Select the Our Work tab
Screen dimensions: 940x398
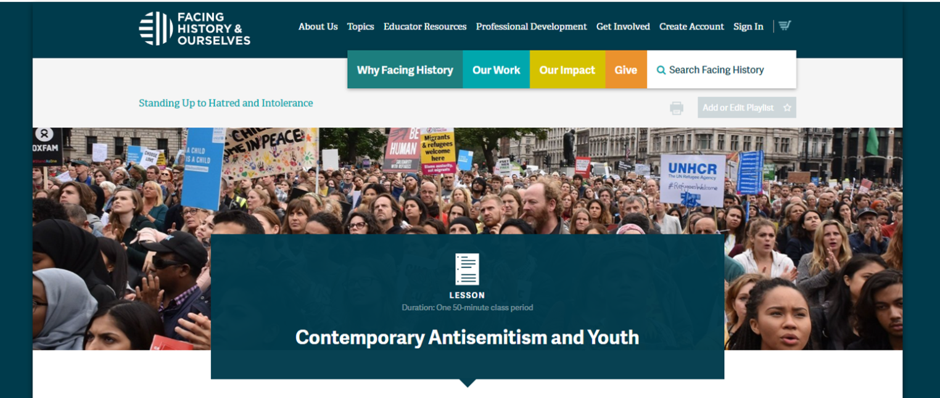click(x=497, y=70)
